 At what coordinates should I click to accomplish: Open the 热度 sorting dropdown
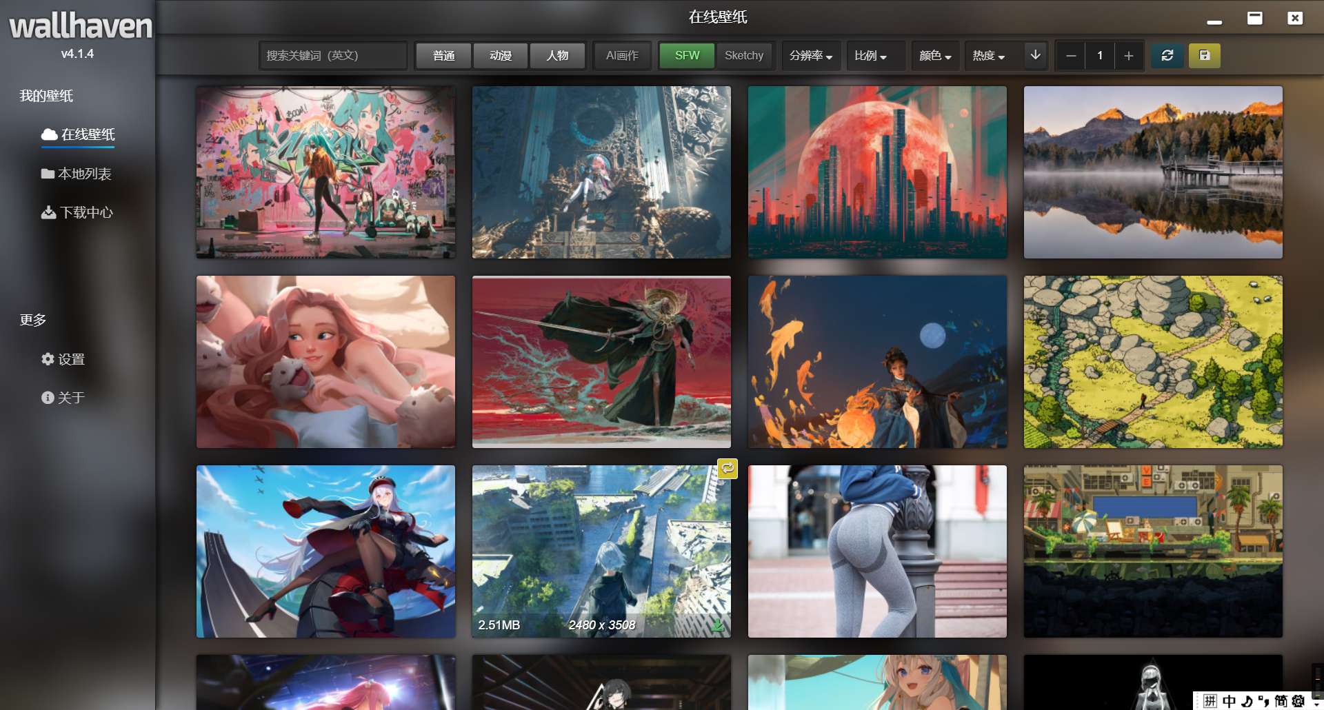[x=988, y=55]
